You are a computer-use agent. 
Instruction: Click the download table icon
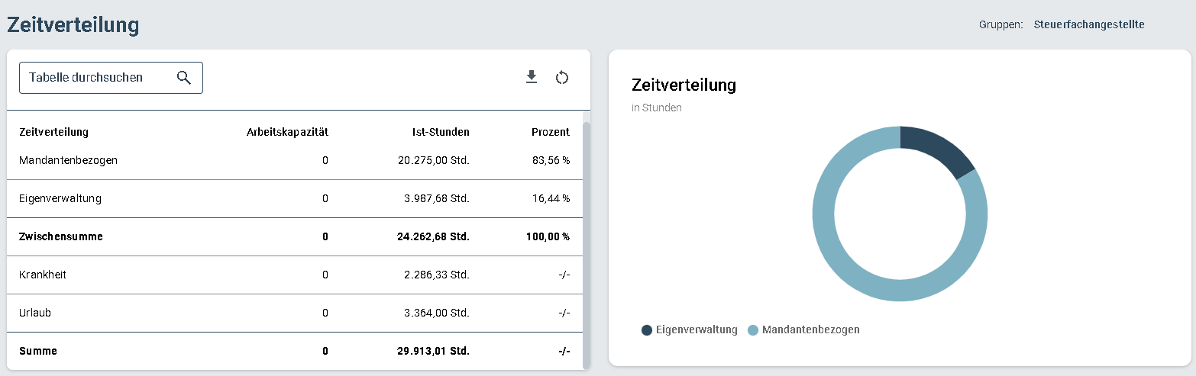click(532, 77)
